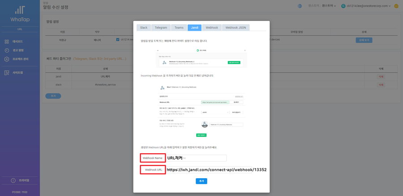Click the globe language icon
The width and height of the screenshot is (403, 196).
(x=300, y=6)
